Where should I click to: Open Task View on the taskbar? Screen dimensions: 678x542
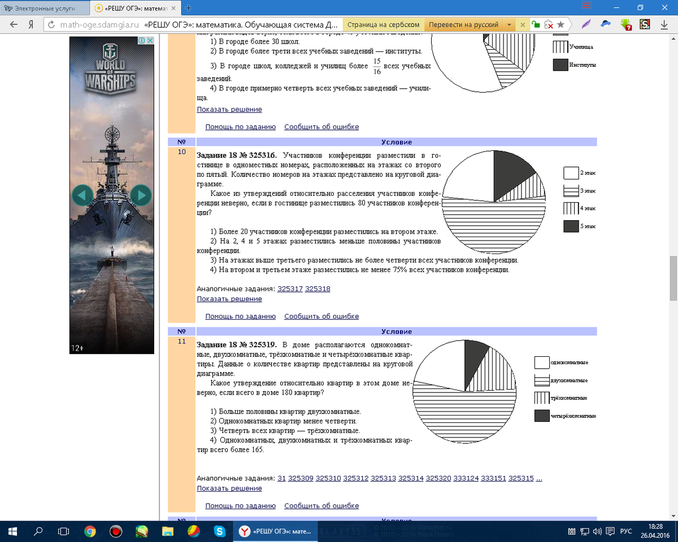[64, 531]
